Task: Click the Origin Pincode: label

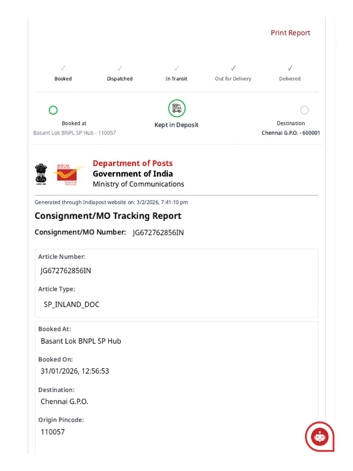Action: tap(61, 420)
